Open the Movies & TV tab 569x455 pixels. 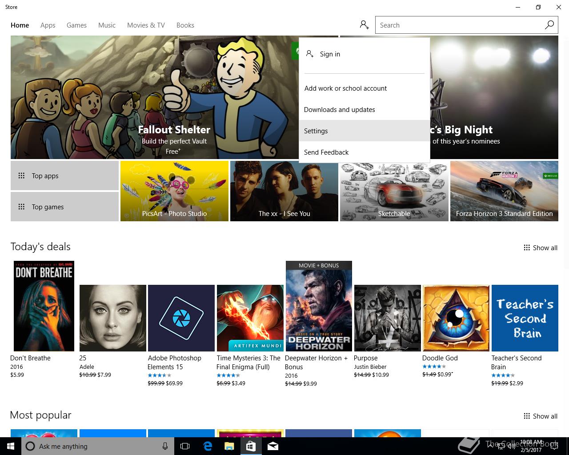pyautogui.click(x=146, y=25)
